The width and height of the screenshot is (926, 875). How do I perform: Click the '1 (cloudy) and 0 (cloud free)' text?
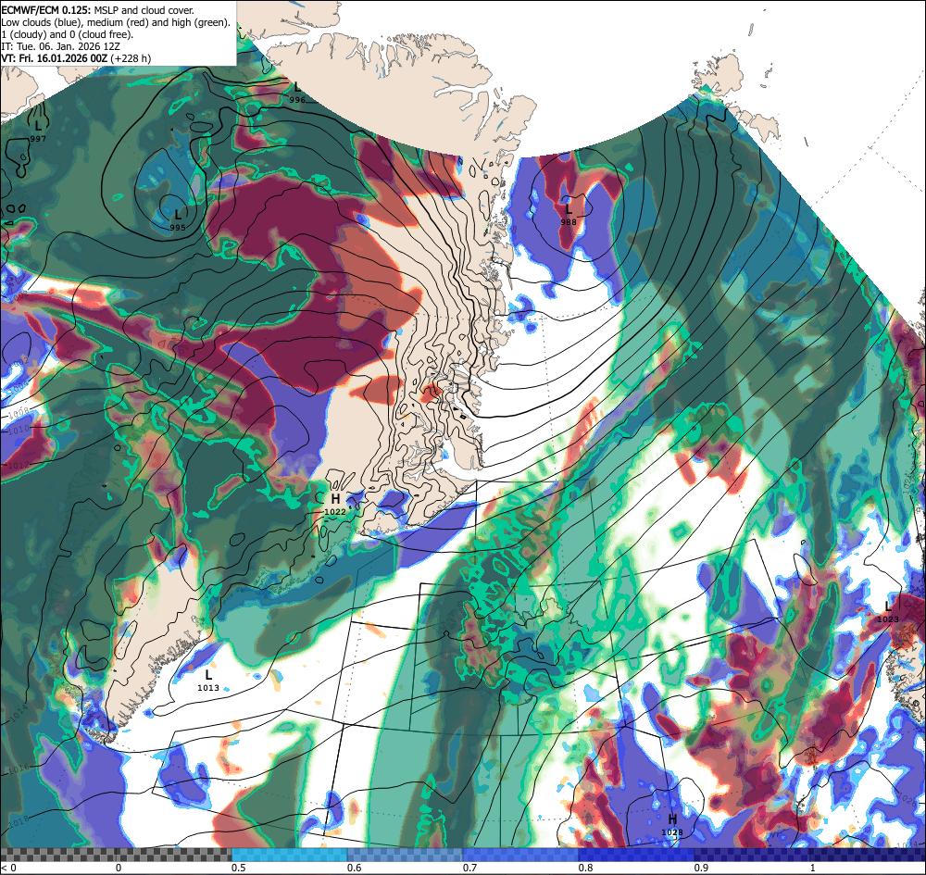click(x=68, y=34)
